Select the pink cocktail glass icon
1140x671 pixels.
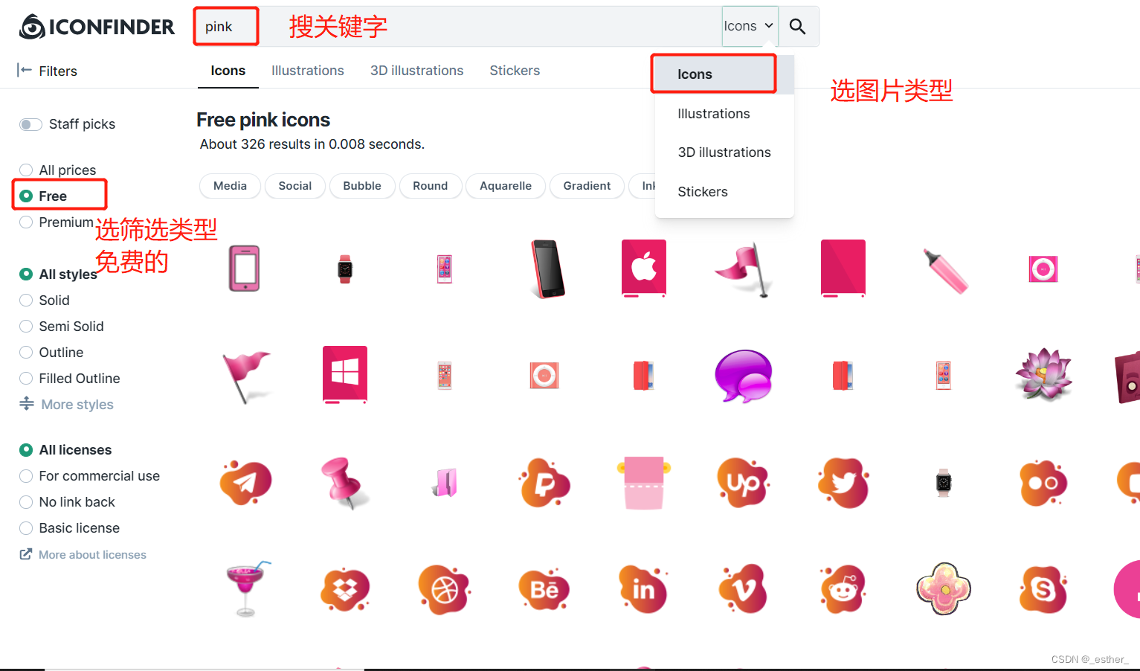(x=248, y=589)
